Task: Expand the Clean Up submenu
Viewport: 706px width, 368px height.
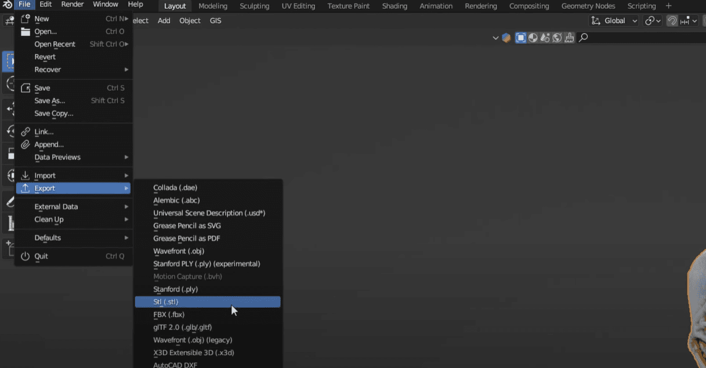Action: coord(74,220)
